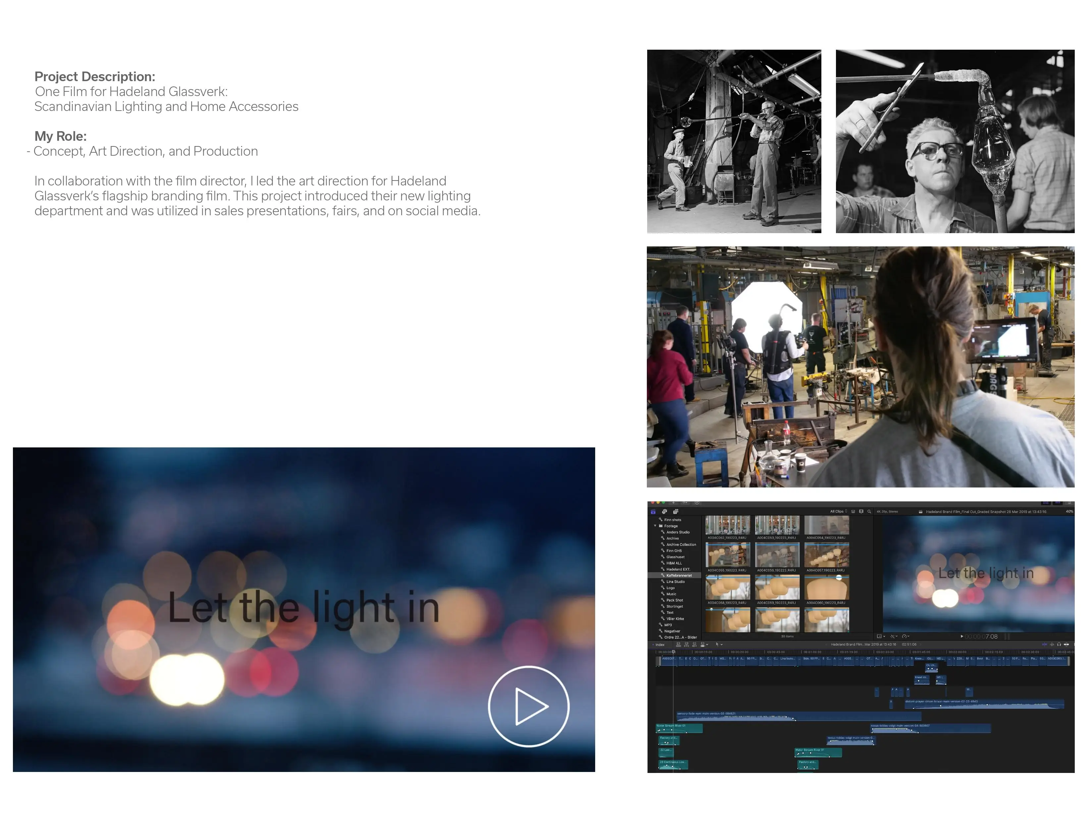The width and height of the screenshot is (1088, 817).
Task: Select the Kaffebrenneriet keyword collection
Action: click(679, 576)
